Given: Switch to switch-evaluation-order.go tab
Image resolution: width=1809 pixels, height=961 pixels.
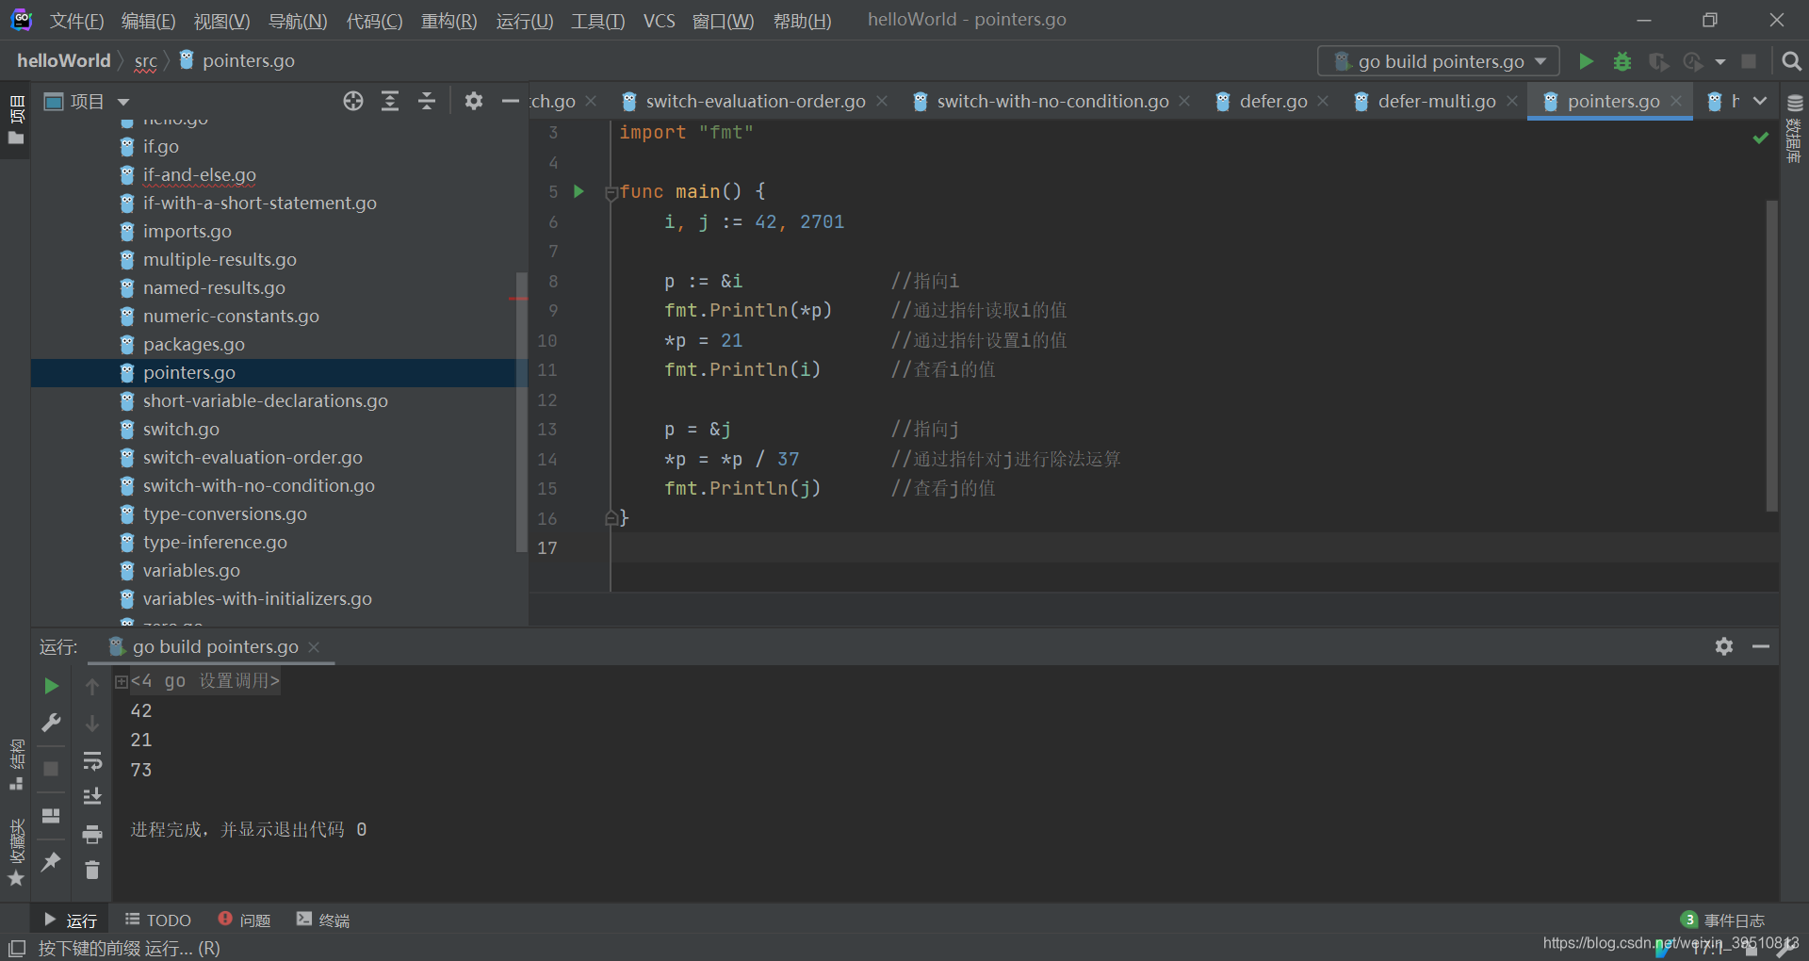Looking at the screenshot, I should (x=755, y=101).
